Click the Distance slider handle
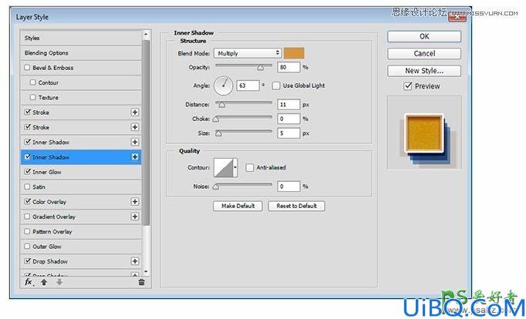This screenshot has height=319, width=526. pos(222,105)
